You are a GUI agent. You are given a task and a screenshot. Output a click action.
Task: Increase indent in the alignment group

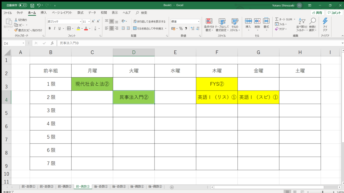click(128, 28)
